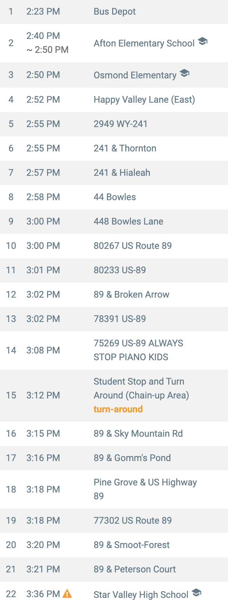
Task: Click school icon beside Afton Elementary School
Action: [203, 42]
